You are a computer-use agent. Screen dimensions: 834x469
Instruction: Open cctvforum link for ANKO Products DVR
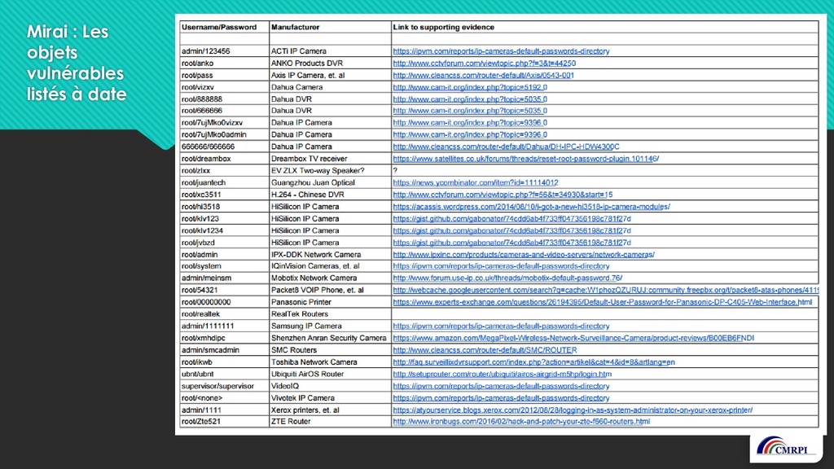pyautogui.click(x=484, y=64)
